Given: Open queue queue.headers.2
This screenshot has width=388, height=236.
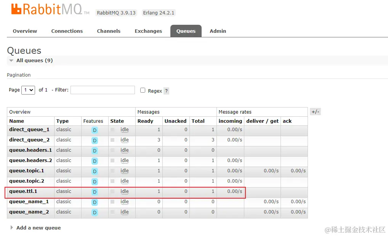Looking at the screenshot, I should (30, 161).
